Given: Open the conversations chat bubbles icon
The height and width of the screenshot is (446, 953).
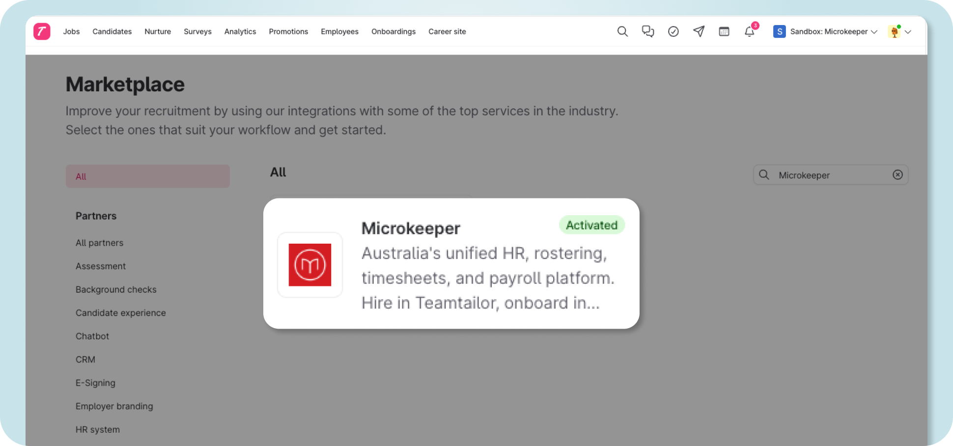Looking at the screenshot, I should pos(648,31).
